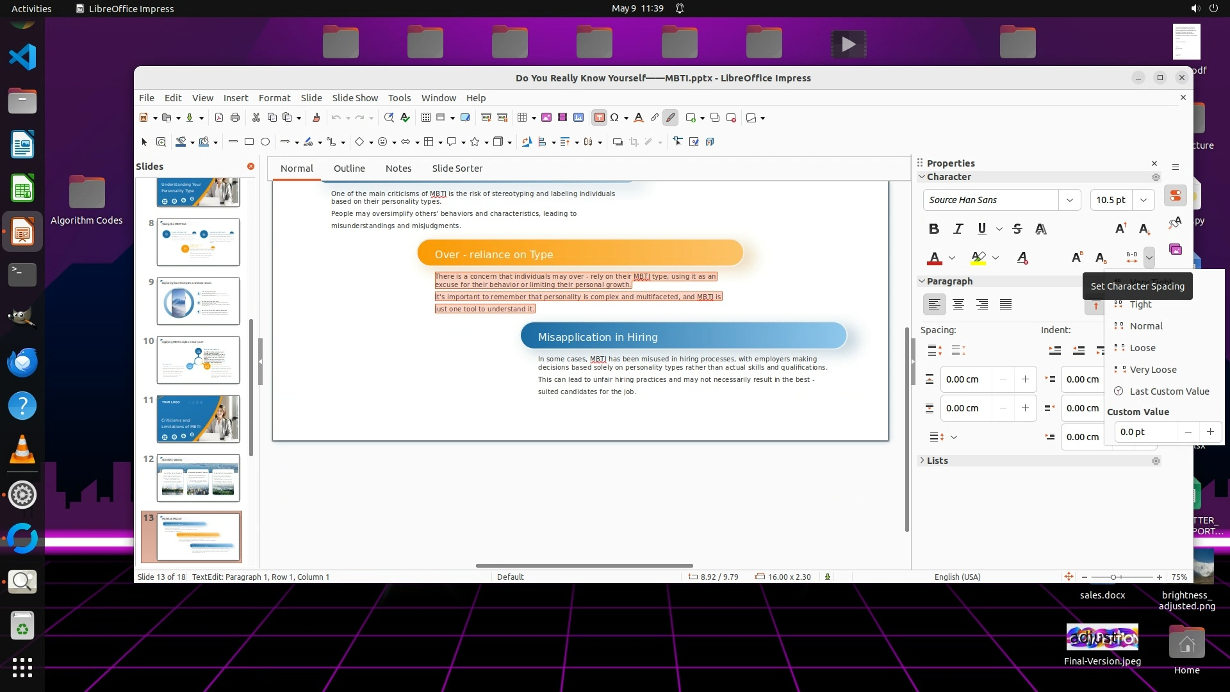Screen dimensions: 1230x692
Task: Select slide 10 thumbnail
Action: (198, 360)
